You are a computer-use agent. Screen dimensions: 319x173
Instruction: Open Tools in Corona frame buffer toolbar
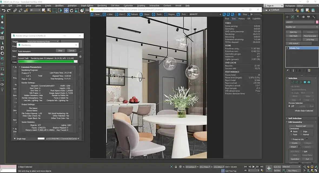click(157, 14)
